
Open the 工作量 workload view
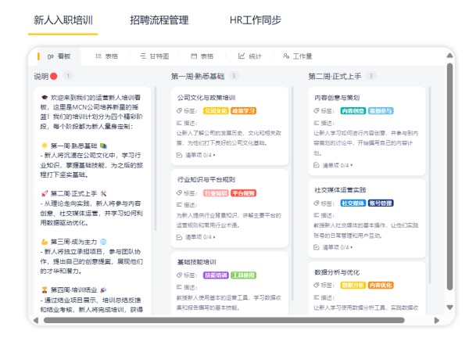[x=296, y=56]
